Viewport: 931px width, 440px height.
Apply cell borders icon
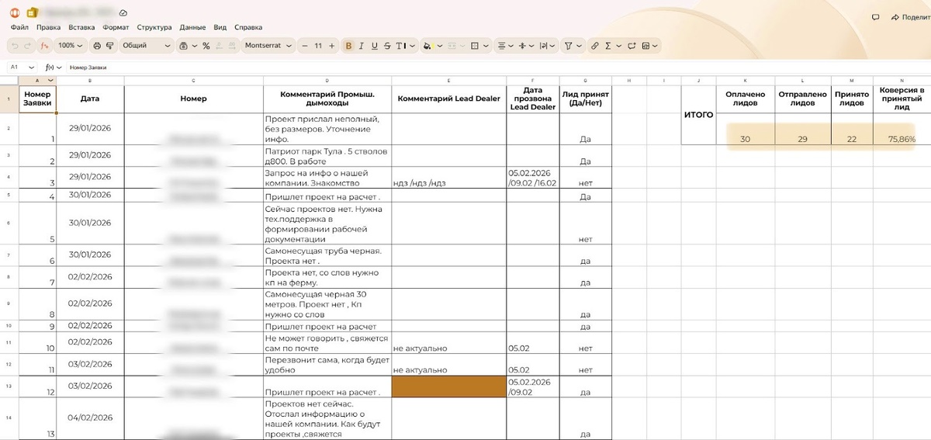click(474, 46)
